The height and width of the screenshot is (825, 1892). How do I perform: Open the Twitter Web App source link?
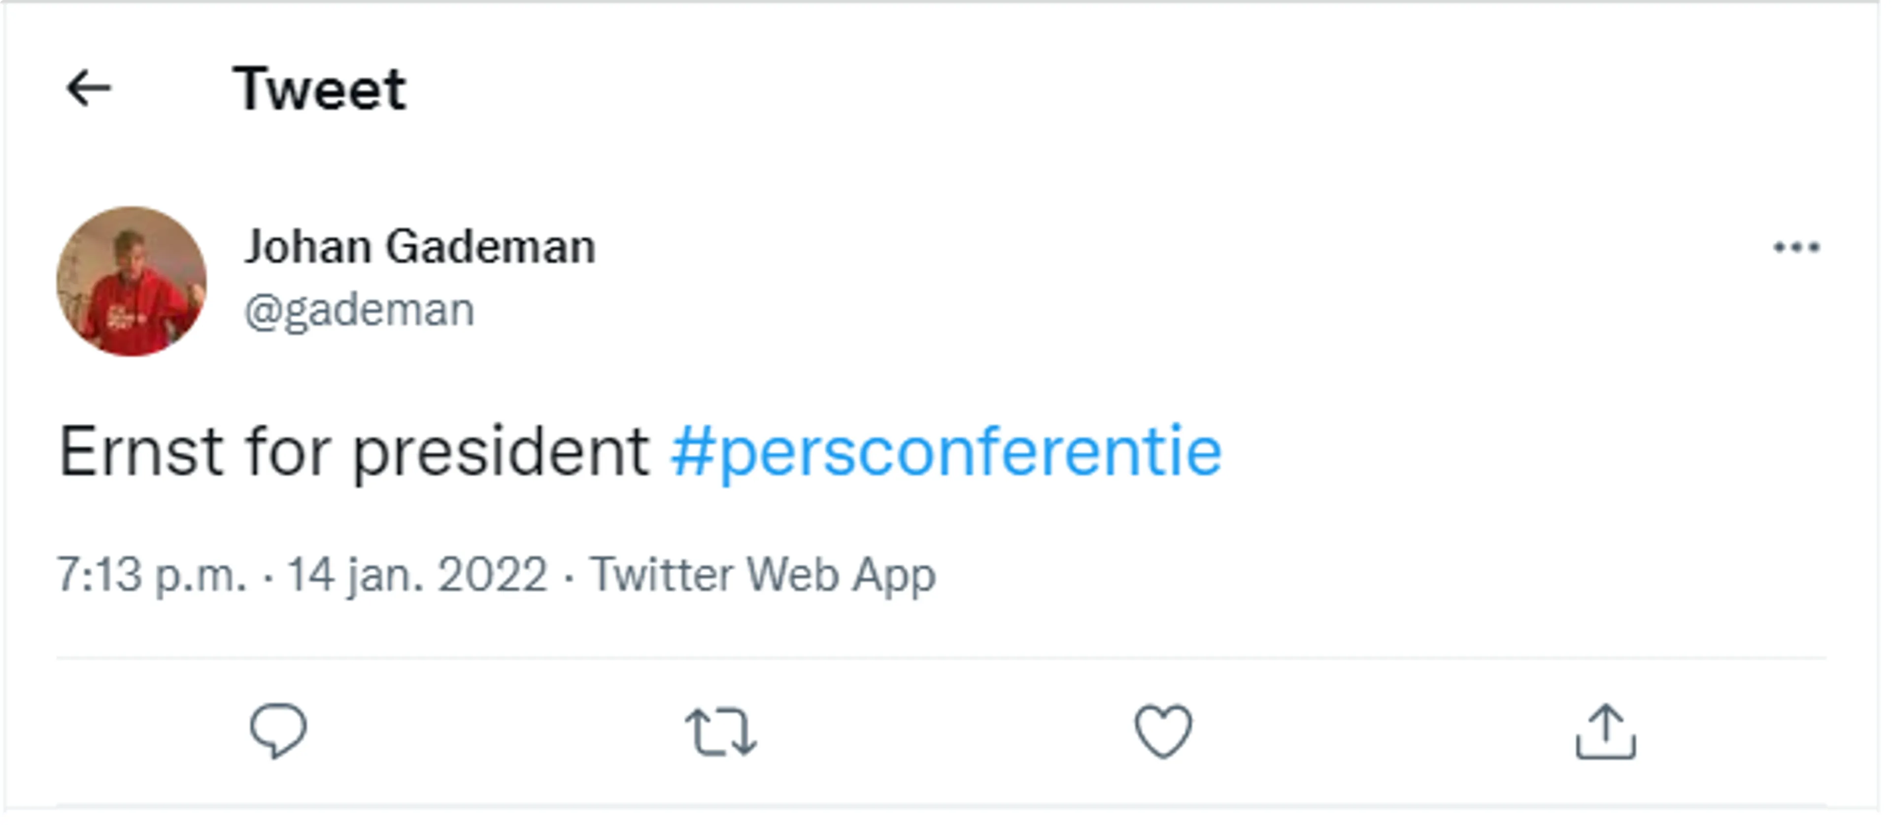[x=762, y=574]
